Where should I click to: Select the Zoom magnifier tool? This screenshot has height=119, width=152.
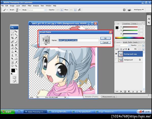click(16, 66)
